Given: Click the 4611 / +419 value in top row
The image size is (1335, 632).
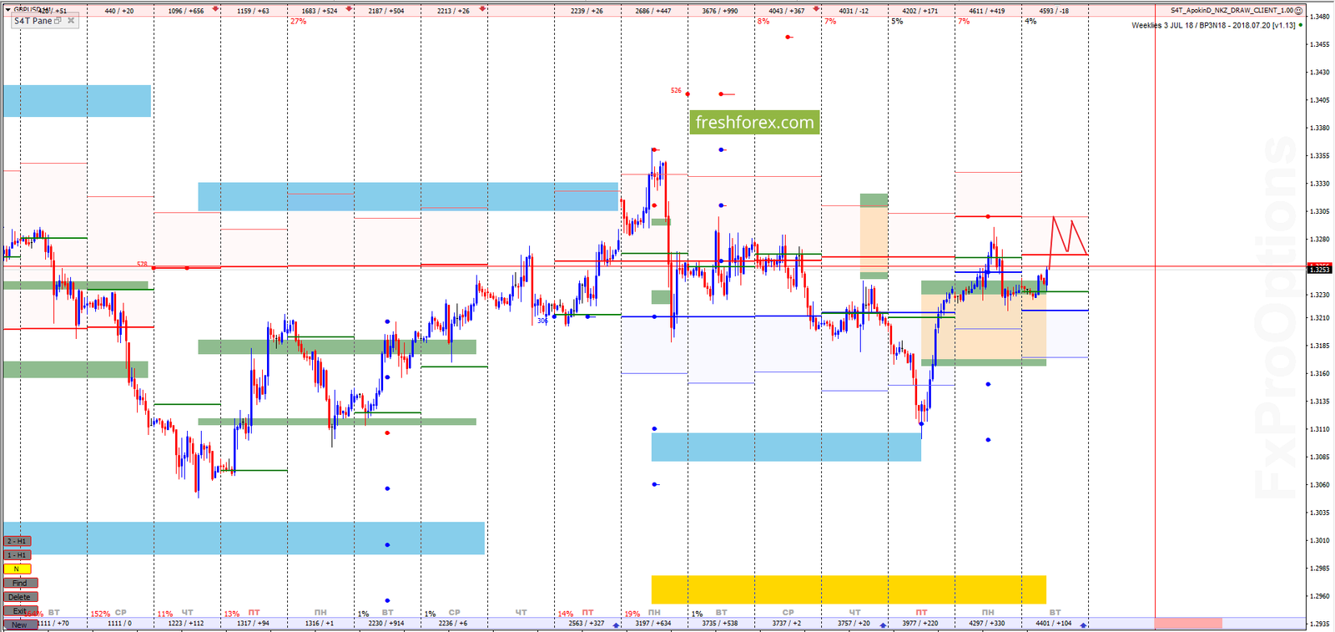Looking at the screenshot, I should click(987, 12).
